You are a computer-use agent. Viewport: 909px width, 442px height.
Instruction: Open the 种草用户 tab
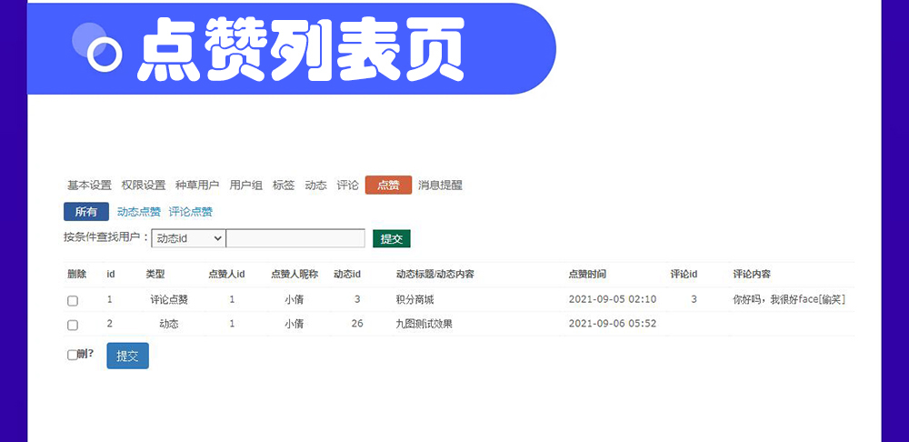tap(197, 186)
